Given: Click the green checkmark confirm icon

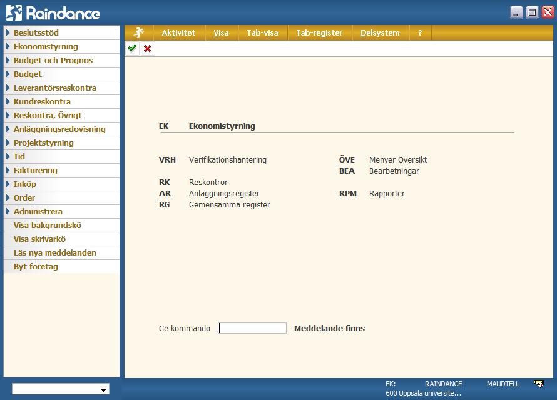Looking at the screenshot, I should (132, 48).
